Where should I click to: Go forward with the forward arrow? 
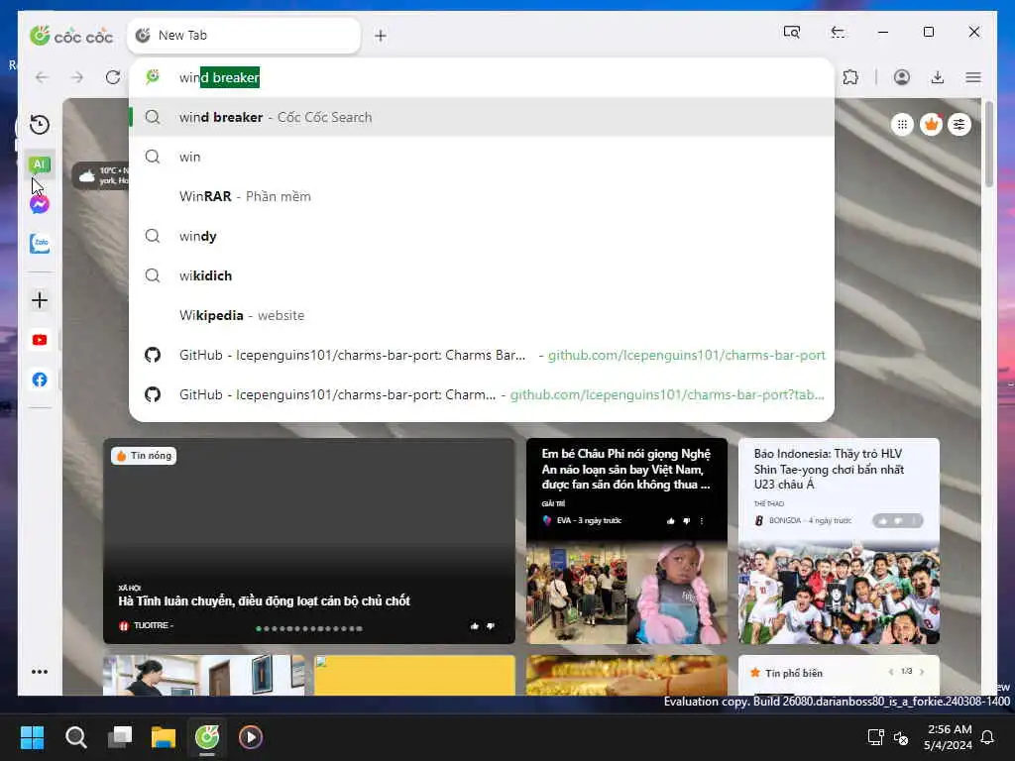point(77,77)
